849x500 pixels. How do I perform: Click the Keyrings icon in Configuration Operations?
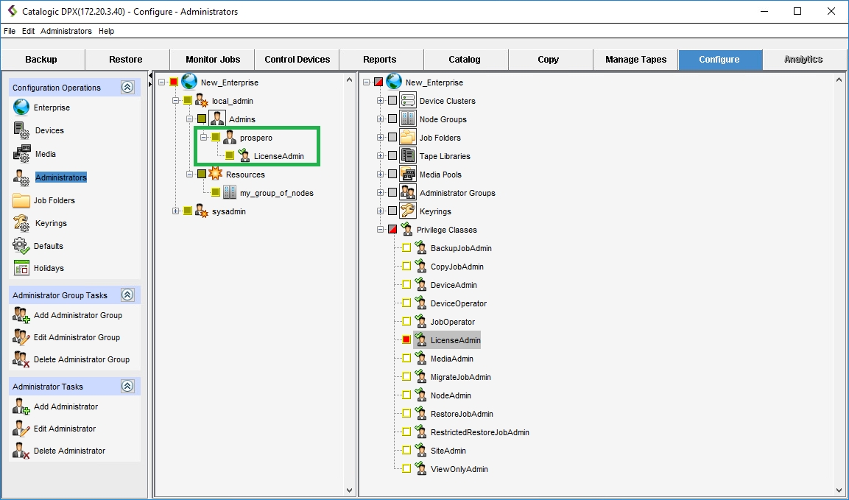click(21, 223)
